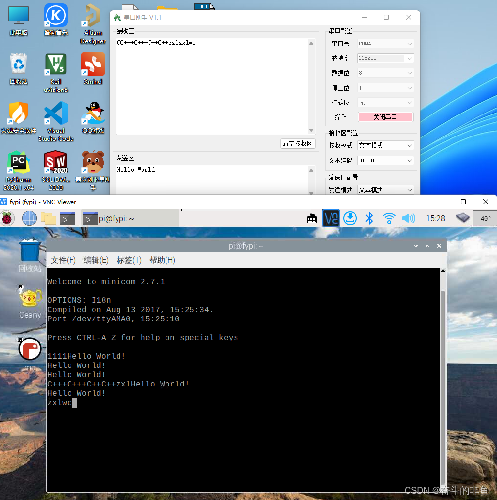Expand the 校验位 无 dropdown

[x=385, y=102]
